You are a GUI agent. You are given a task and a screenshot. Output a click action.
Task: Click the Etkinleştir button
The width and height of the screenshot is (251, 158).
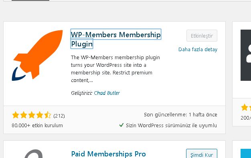(202, 36)
